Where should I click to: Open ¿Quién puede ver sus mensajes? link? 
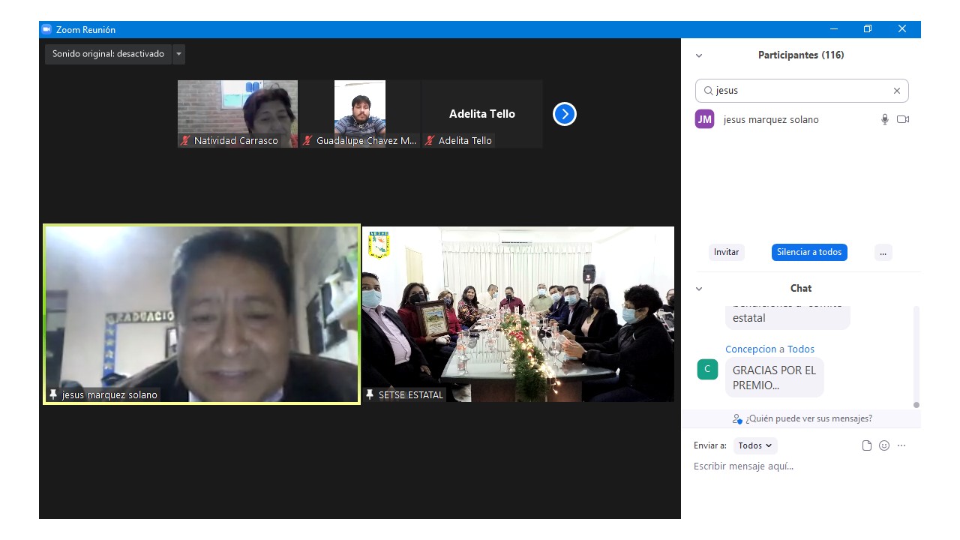802,418
